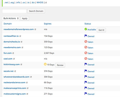
Task: Check the .co extension link
Action: tap(23, 3)
